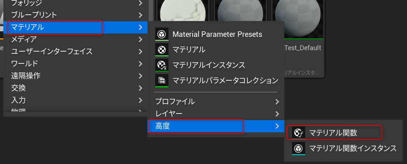Screen dimensions: 407x164
Task: Open the 遠隔操作 submenu
Action: click(x=76, y=76)
